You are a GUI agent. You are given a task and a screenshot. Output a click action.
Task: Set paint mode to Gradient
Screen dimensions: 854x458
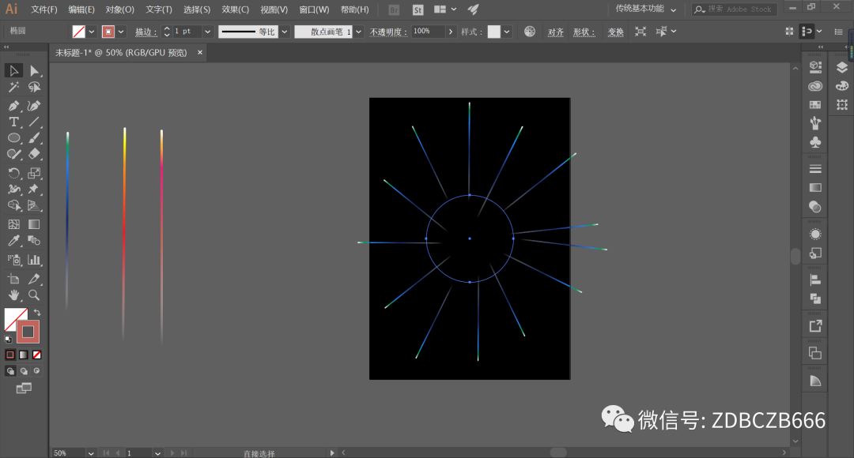(x=24, y=355)
